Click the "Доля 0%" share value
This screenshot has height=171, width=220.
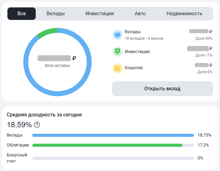[x=205, y=72]
